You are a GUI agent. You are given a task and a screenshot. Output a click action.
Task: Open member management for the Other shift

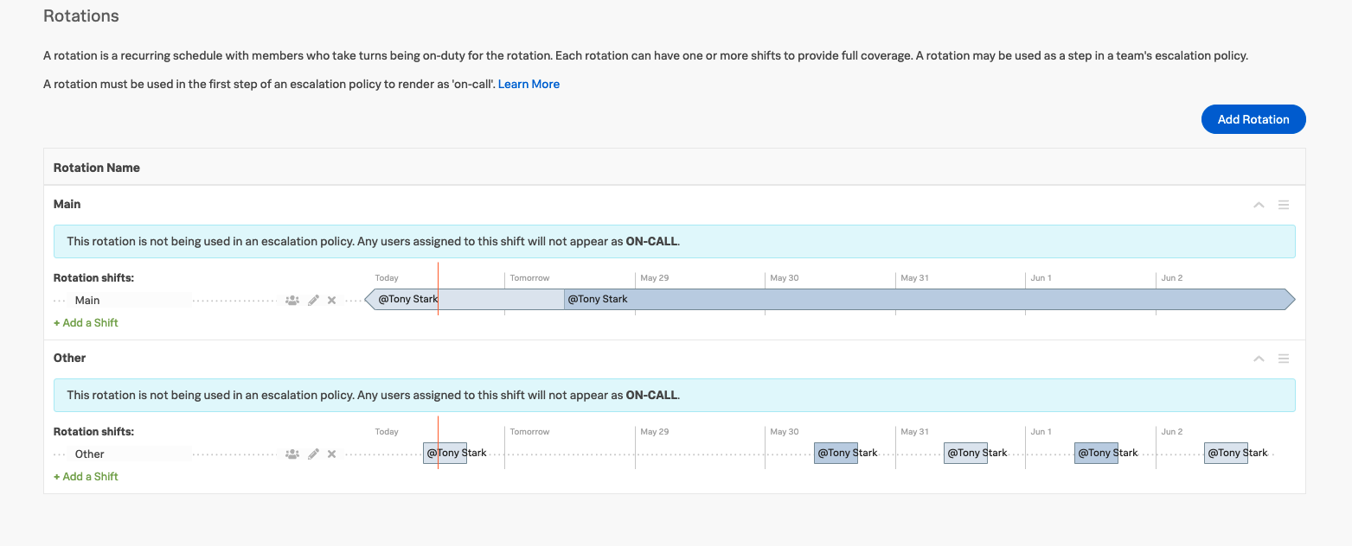pos(292,453)
